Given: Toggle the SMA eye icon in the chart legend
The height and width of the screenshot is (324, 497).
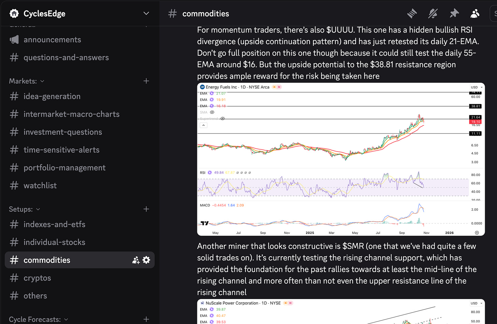Looking at the screenshot, I should coord(212,112).
